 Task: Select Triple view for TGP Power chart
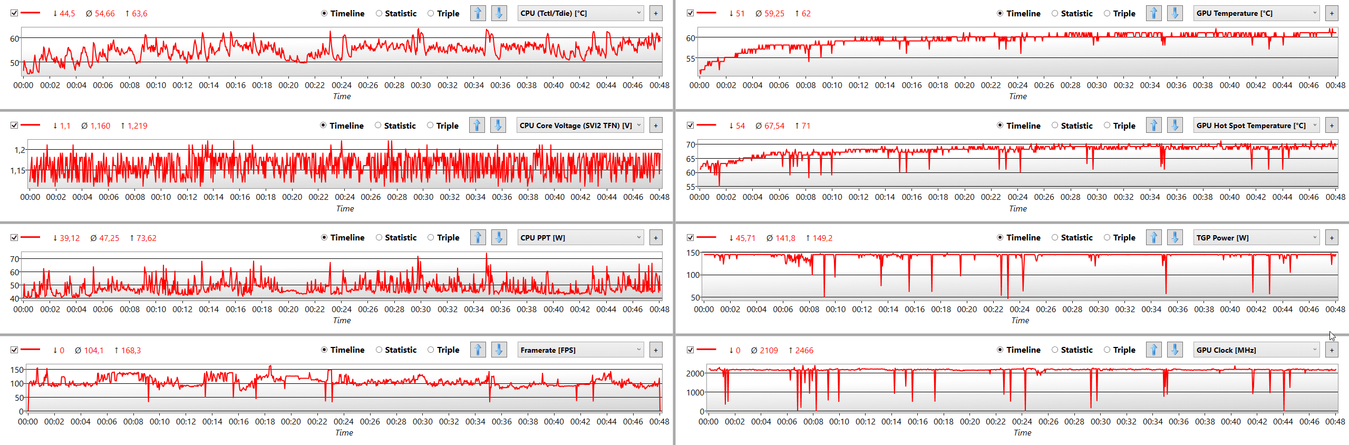coord(1120,237)
